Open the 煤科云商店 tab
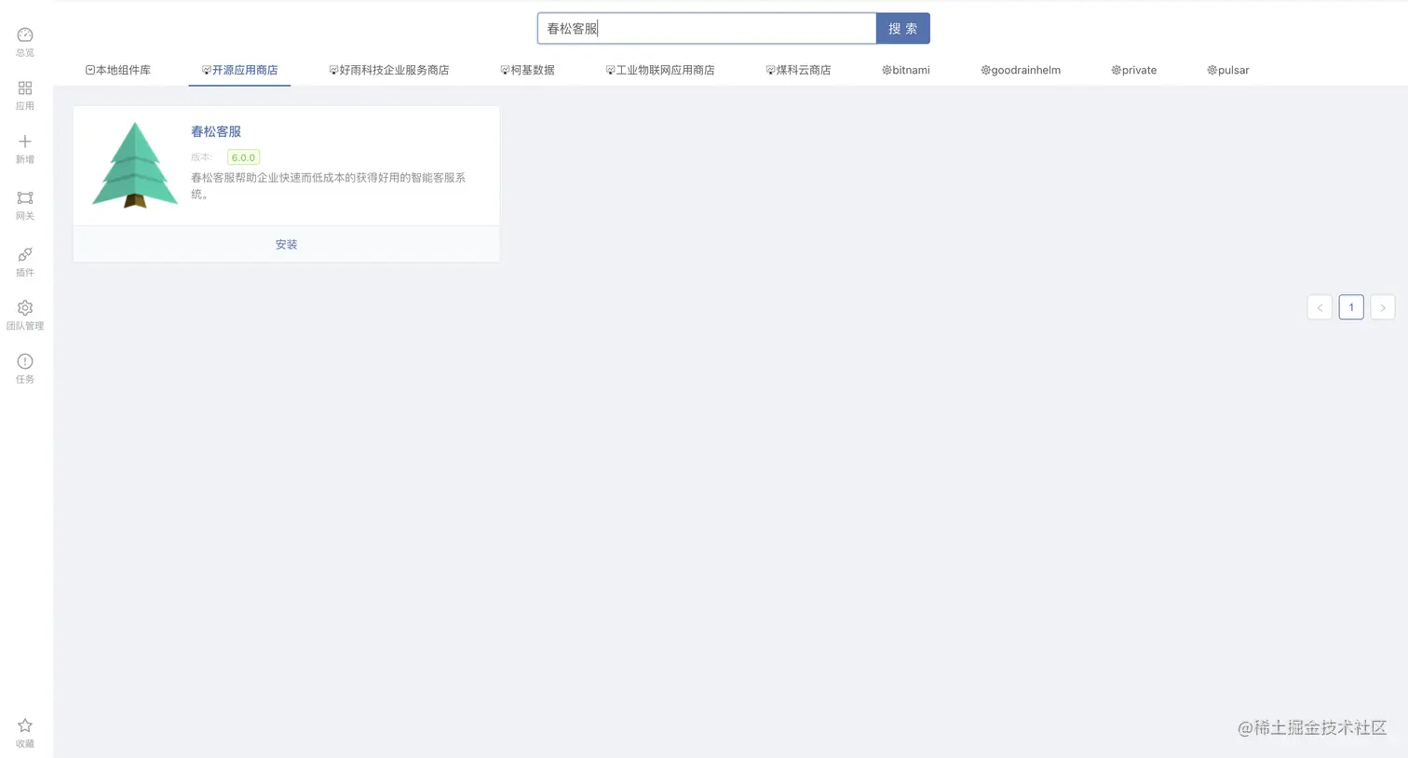1408x758 pixels. pos(798,70)
